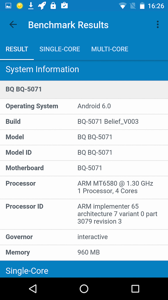Tap the back arrow in header
168x300 pixels.
pyautogui.click(x=13, y=25)
